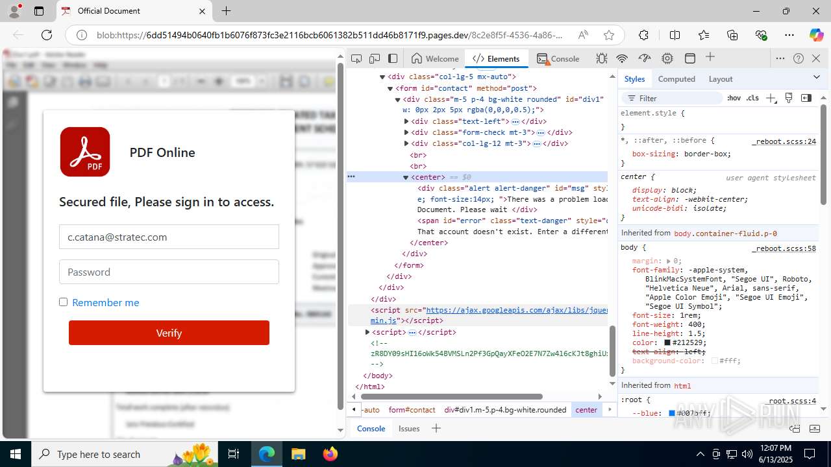This screenshot has height=467, width=831.
Task: Focus the styles Filter box
Action: pyautogui.click(x=673, y=98)
